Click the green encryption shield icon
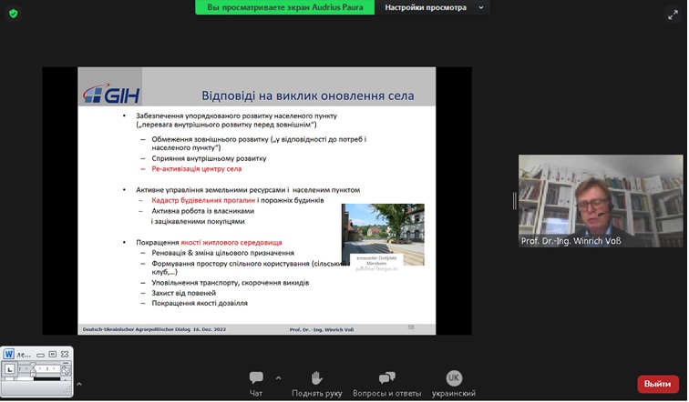 pos(14,14)
